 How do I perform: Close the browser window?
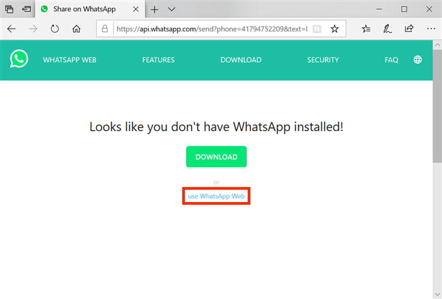pos(429,9)
